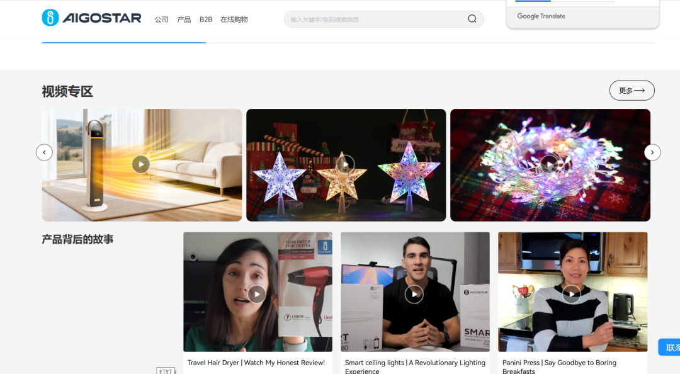Select the B2B menu item
Viewport: 680px width, 374px height.
[206, 20]
